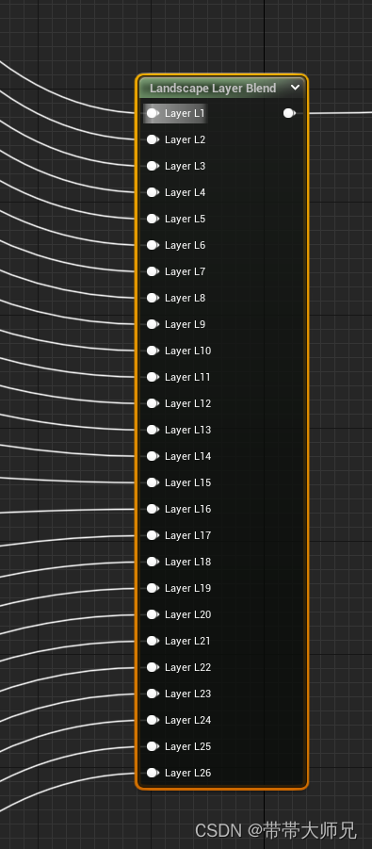Click the Layer L16 input pin
Image resolution: width=372 pixels, height=849 pixels.
[153, 509]
